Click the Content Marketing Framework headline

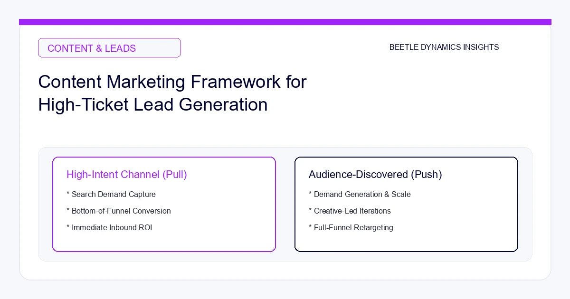pyautogui.click(x=172, y=93)
